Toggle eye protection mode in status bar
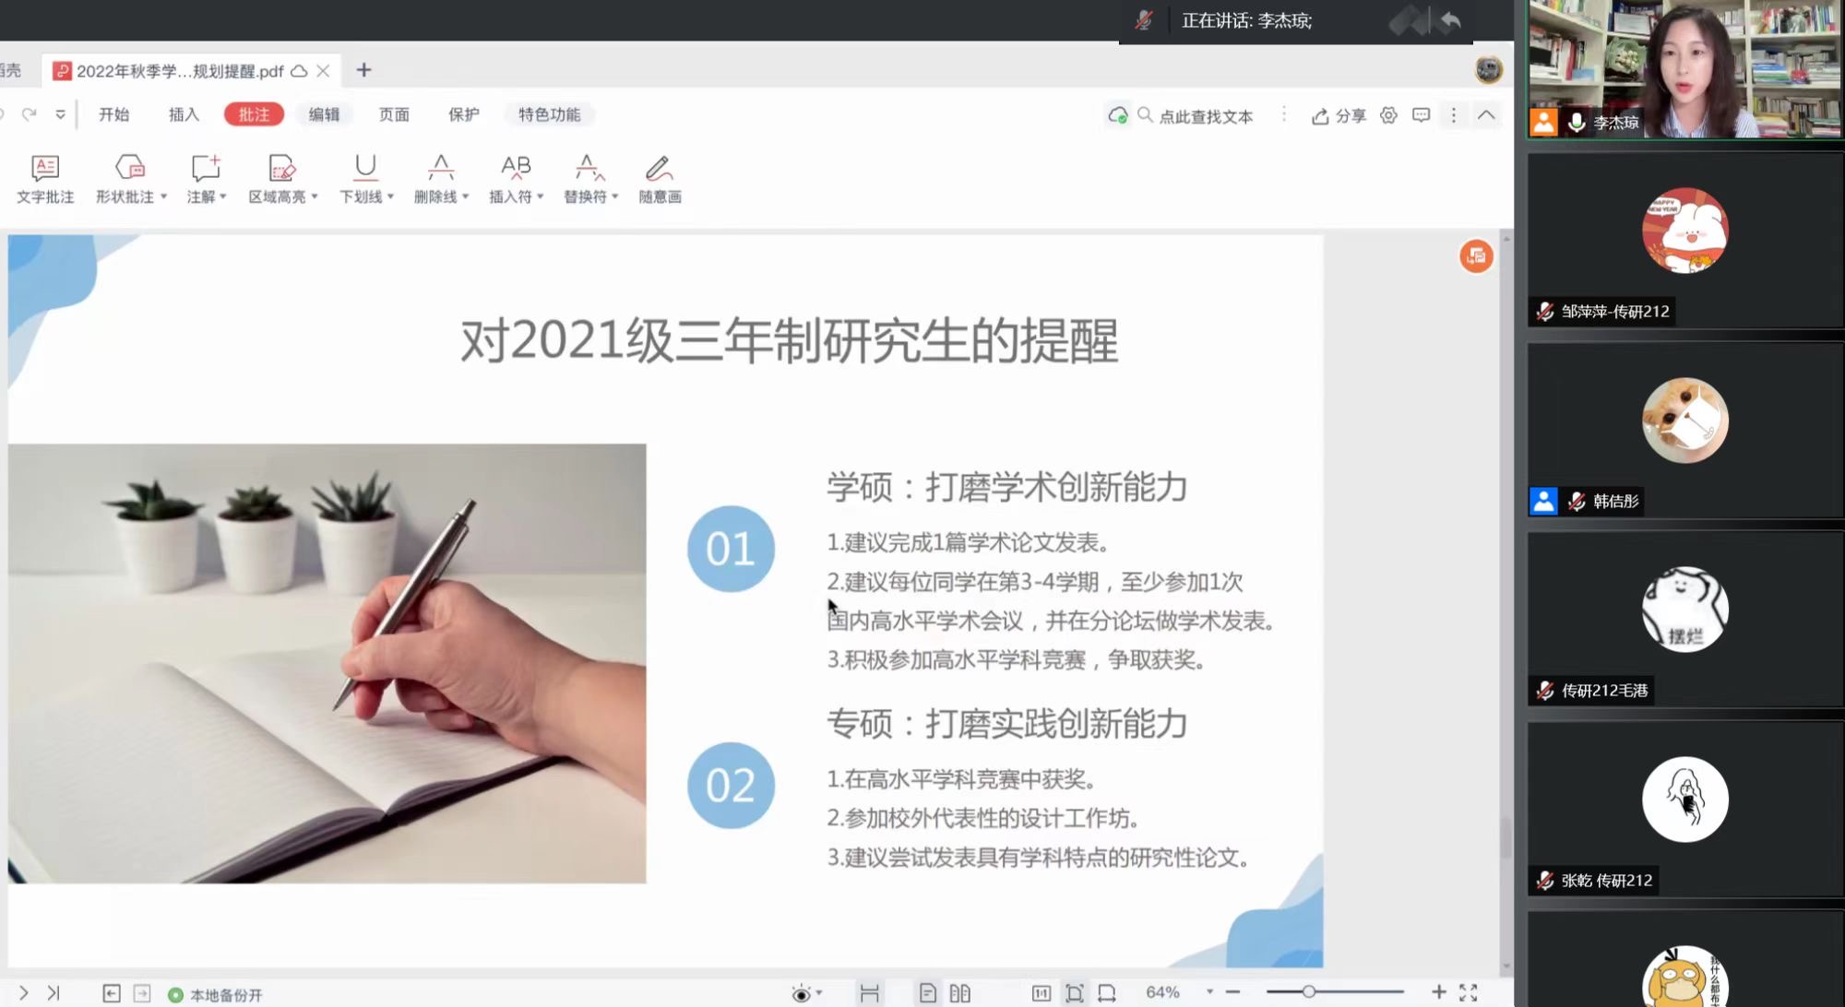The image size is (1845, 1007). point(801,993)
